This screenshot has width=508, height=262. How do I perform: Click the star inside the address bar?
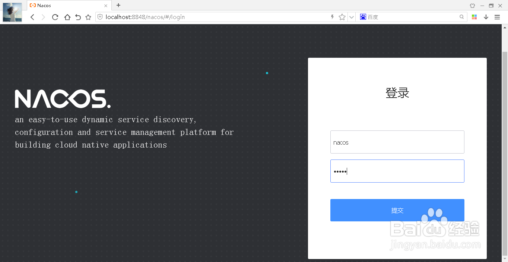342,17
